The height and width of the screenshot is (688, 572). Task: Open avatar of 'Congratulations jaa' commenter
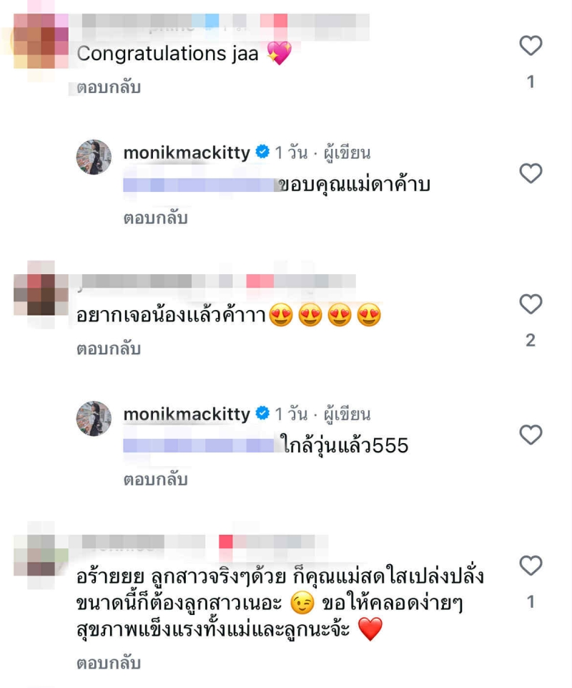41,41
